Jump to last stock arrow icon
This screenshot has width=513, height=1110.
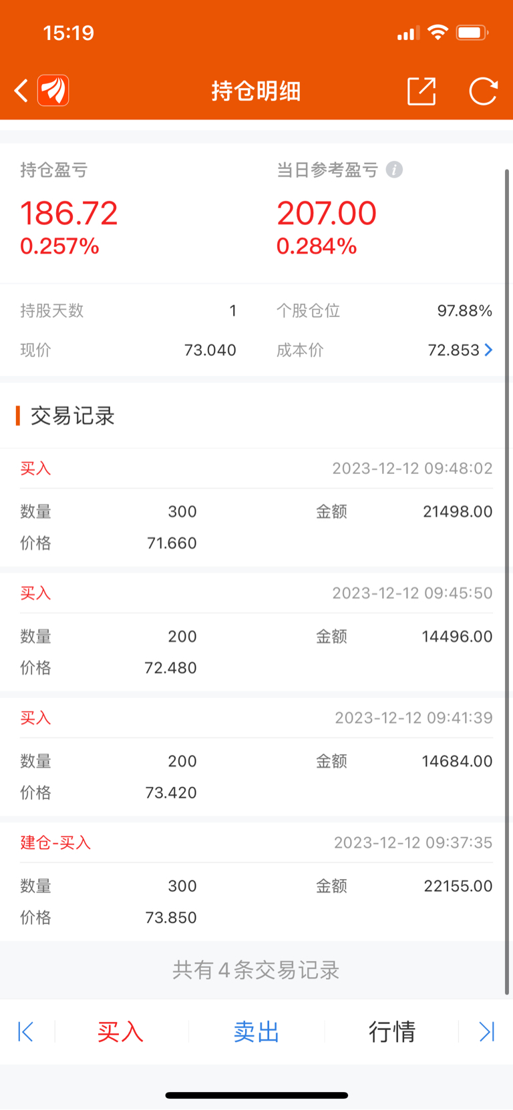tap(487, 1032)
